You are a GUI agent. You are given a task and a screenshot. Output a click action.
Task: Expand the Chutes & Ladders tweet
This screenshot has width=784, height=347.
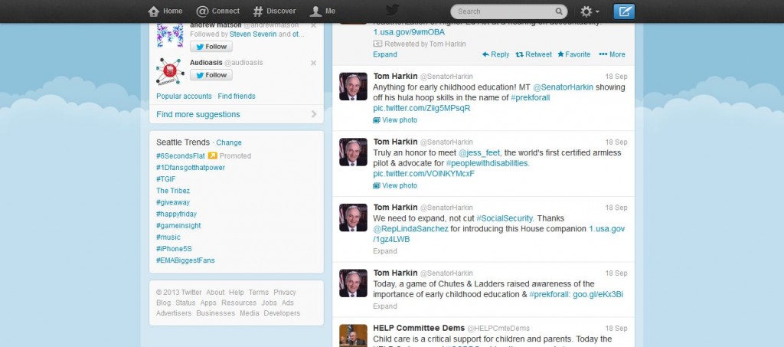pos(385,306)
